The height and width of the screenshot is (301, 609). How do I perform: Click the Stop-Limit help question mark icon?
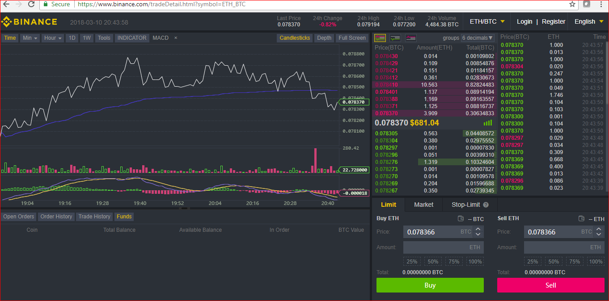click(486, 205)
